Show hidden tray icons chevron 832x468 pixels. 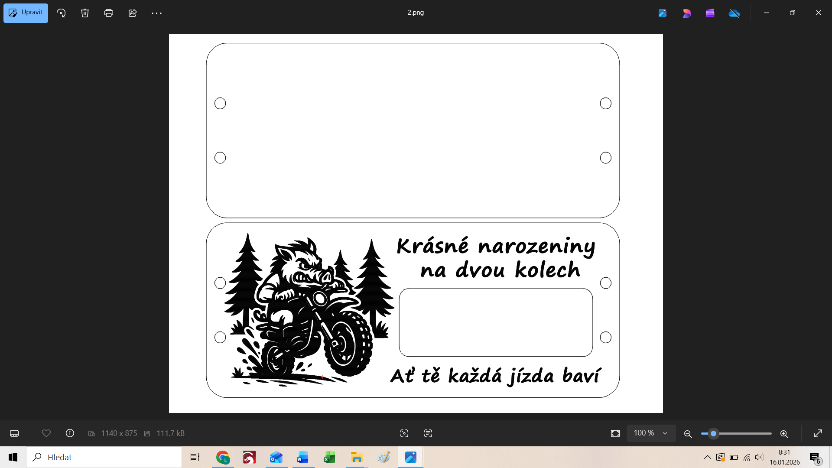[x=707, y=457]
